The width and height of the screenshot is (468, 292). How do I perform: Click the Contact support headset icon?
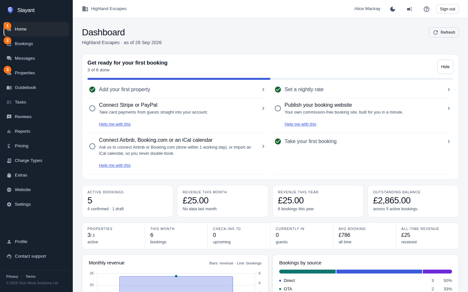pos(9,256)
